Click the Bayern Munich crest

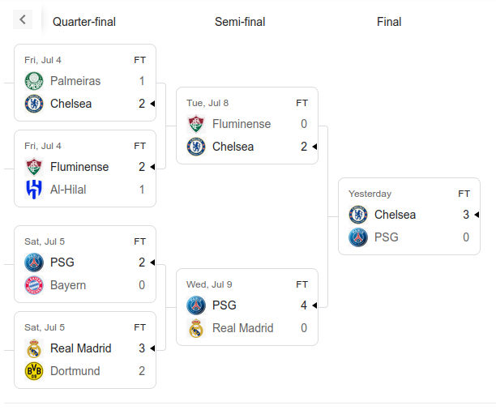(34, 285)
